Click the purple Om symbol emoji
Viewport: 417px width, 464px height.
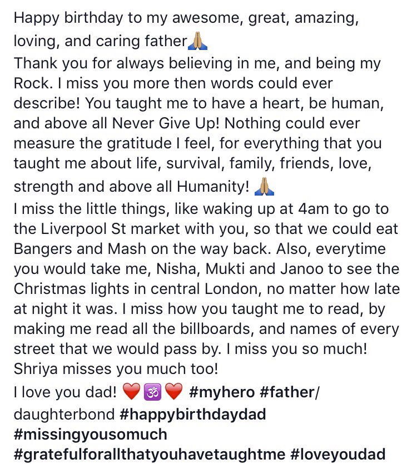152,392
